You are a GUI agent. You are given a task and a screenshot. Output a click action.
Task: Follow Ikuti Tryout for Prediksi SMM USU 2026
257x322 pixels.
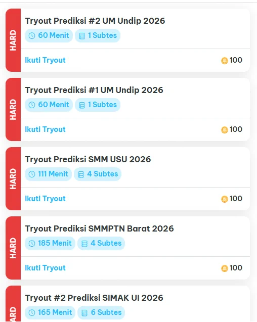tap(45, 199)
